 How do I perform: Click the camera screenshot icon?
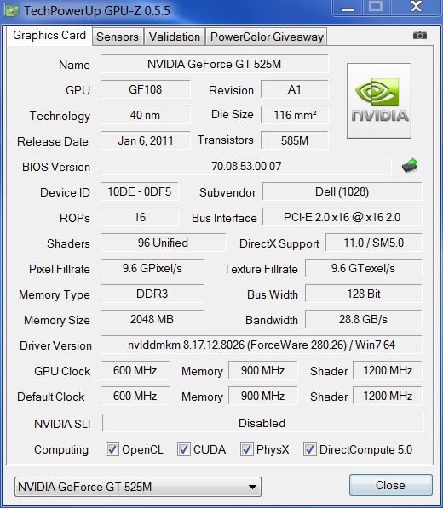(x=420, y=36)
